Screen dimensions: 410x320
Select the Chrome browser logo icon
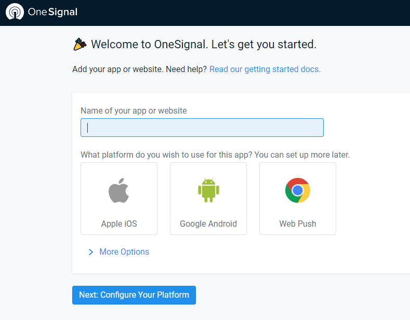click(x=298, y=190)
